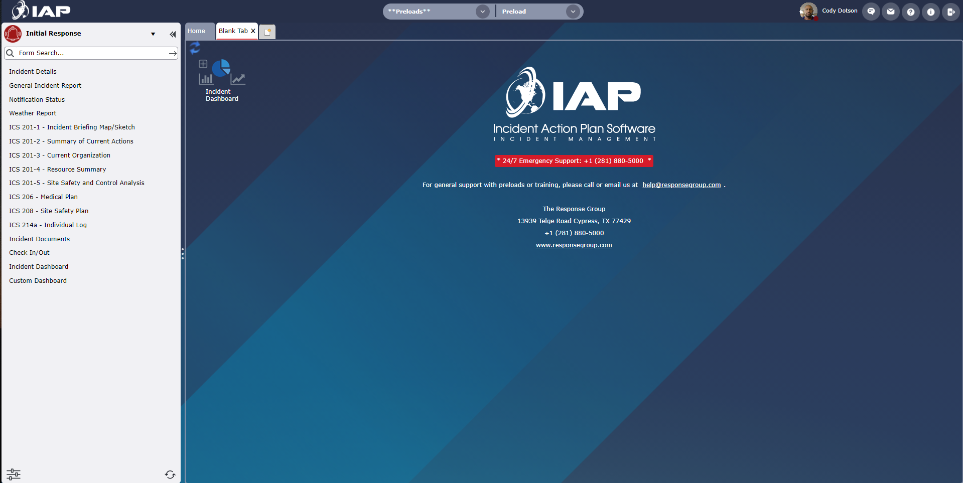Click the info circle icon
This screenshot has height=483, width=963.
[x=931, y=12]
